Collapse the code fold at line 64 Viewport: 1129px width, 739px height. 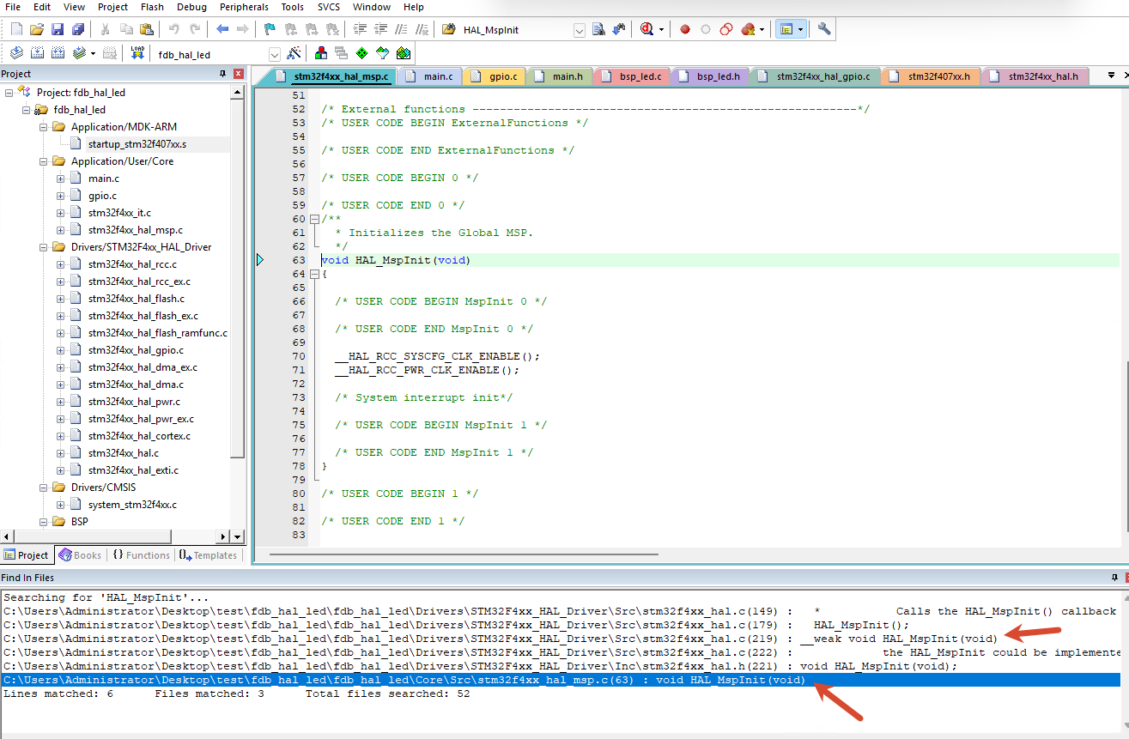coord(314,274)
